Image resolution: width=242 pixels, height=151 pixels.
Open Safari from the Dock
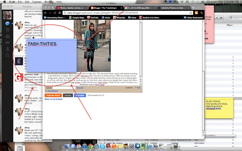click(x=96, y=146)
